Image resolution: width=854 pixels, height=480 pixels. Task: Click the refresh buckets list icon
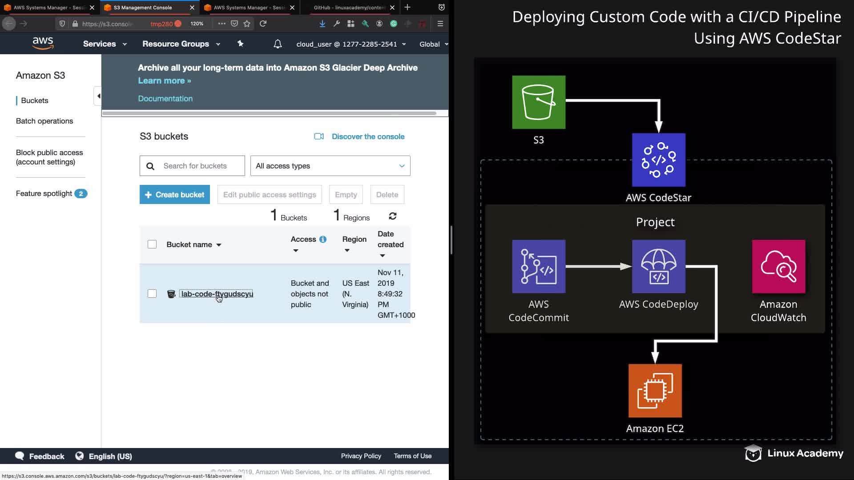click(x=392, y=216)
